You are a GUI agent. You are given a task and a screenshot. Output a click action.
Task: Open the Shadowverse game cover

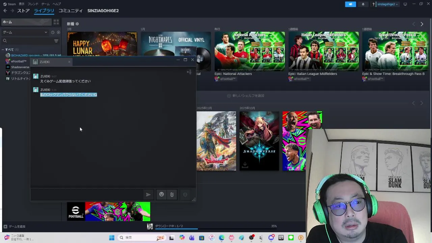pyautogui.click(x=259, y=141)
